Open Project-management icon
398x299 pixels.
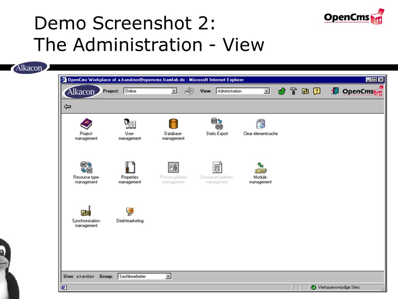[86, 124]
